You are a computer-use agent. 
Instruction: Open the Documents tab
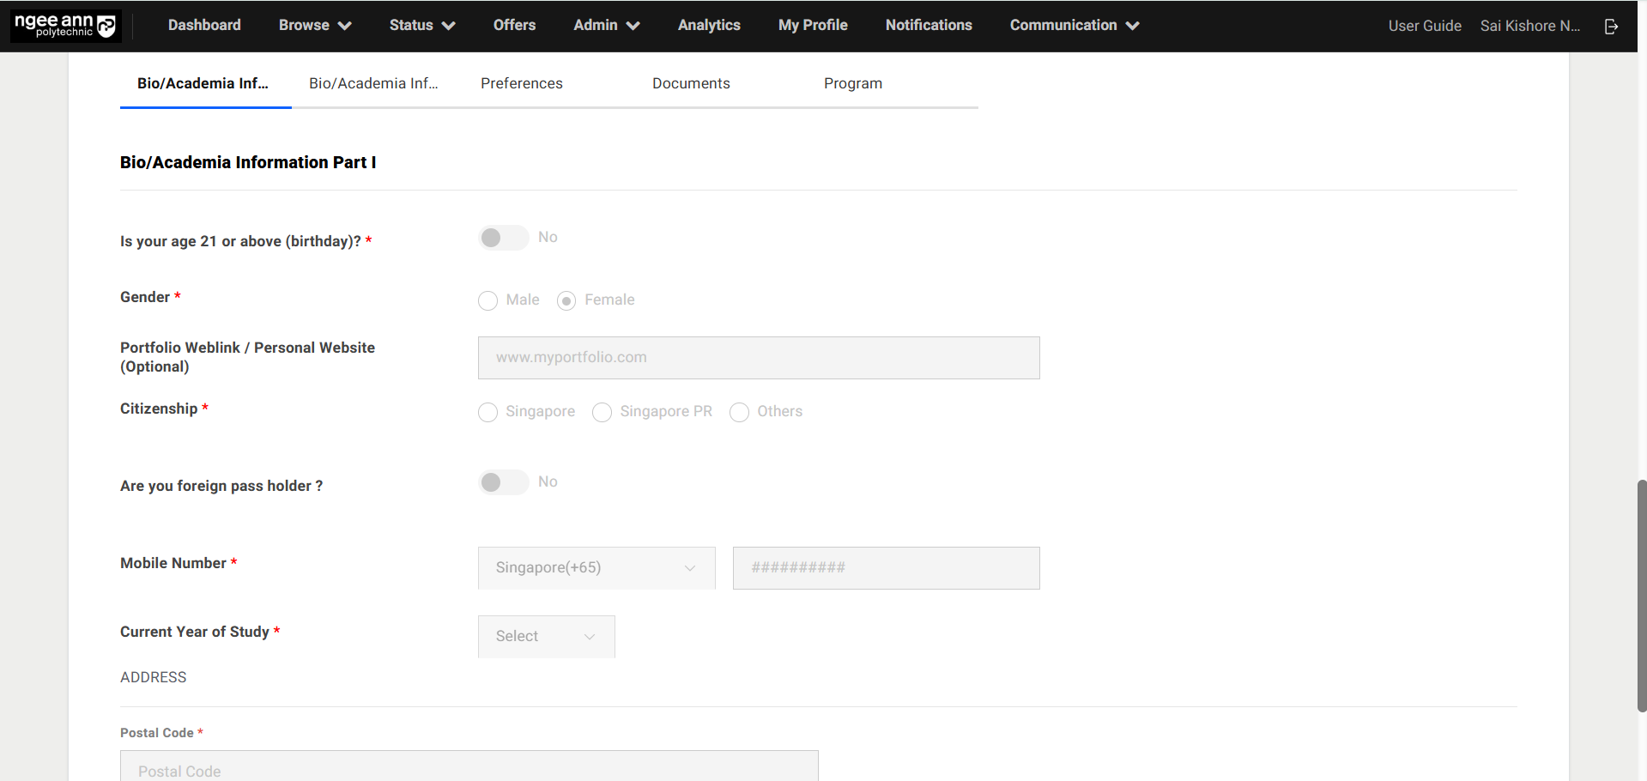691,83
